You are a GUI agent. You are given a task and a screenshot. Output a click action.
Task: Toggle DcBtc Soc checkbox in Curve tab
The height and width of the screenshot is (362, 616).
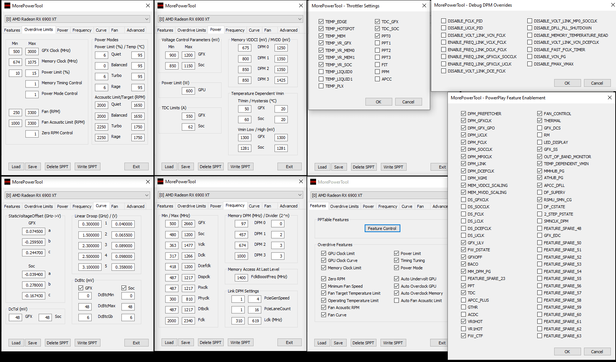pyautogui.click(x=124, y=288)
